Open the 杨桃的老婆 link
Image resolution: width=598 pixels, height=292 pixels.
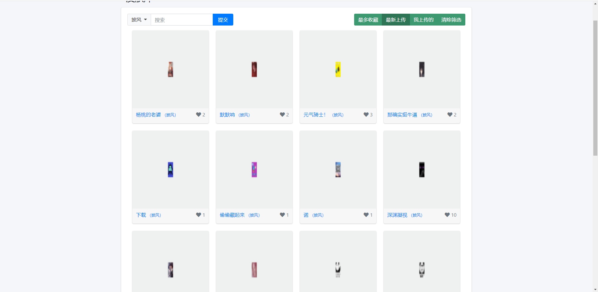pos(148,115)
